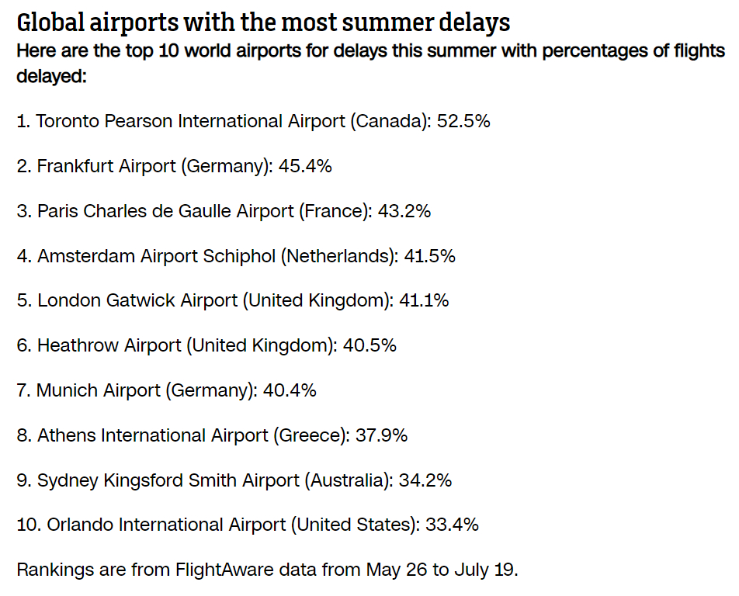Click the 41.1% figure for Gatwick
The image size is (739, 596).
pos(423,300)
